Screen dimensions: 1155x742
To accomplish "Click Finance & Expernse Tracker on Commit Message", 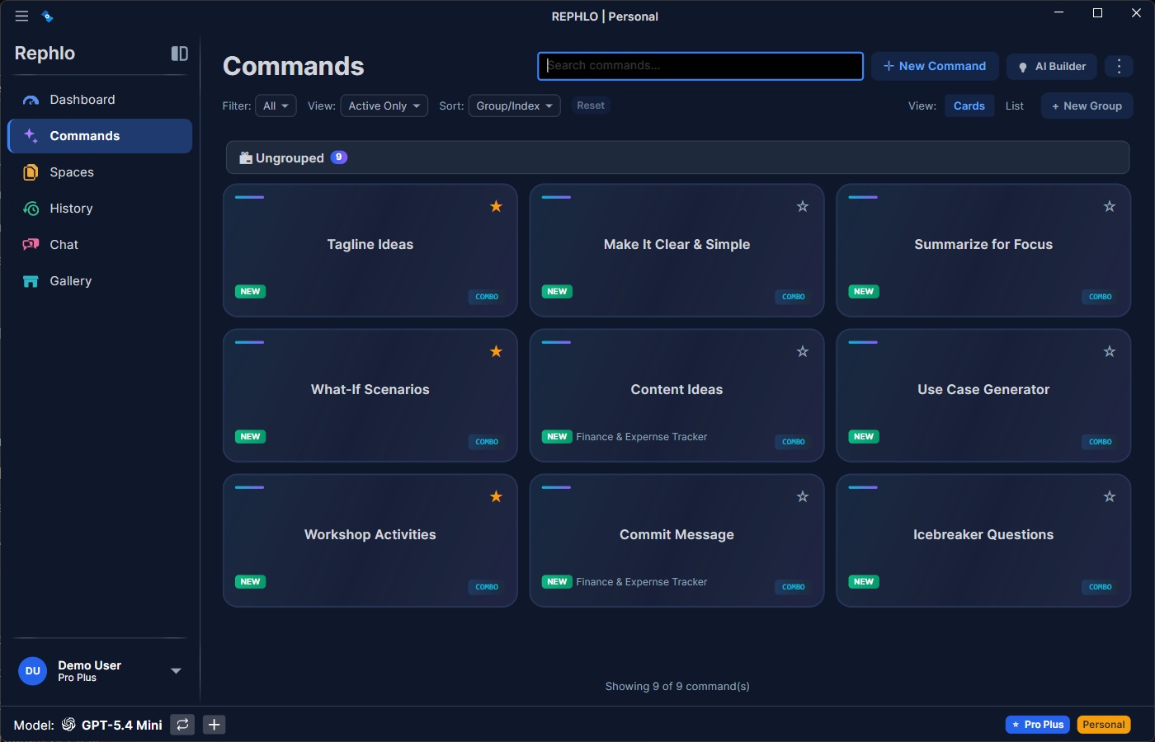I will 642,582.
